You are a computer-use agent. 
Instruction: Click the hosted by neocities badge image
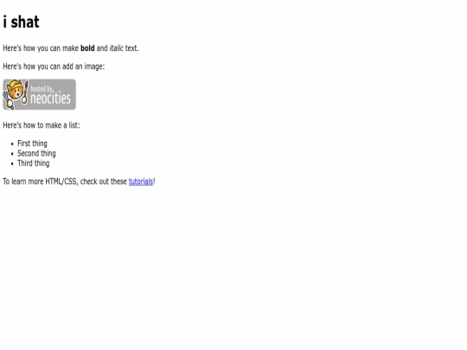point(39,94)
